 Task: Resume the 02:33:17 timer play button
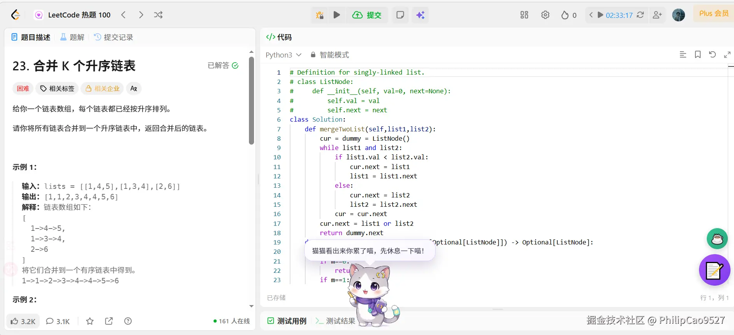[x=600, y=15]
